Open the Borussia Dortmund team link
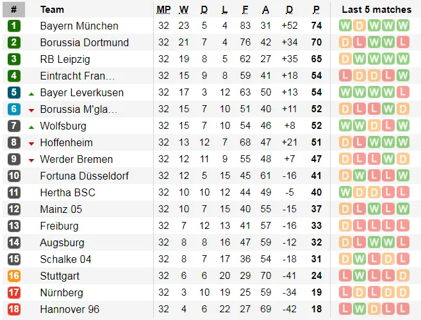 (84, 42)
